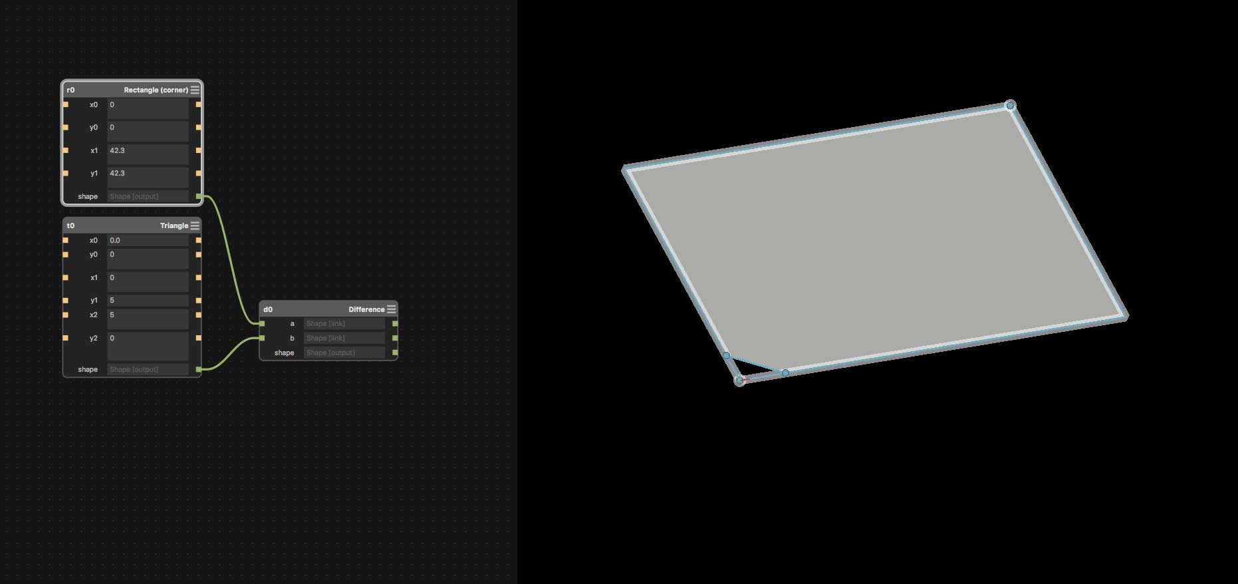Edit the r0 x0 value field

[x=148, y=108]
